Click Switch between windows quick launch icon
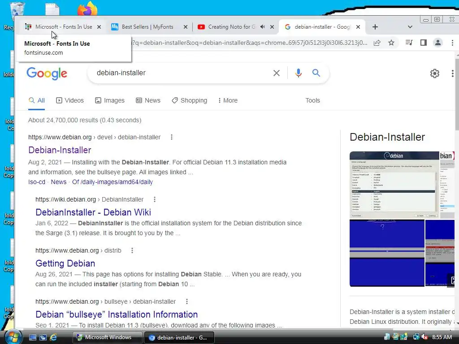Screen dimensions: 459x344 pyautogui.click(x=43, y=337)
